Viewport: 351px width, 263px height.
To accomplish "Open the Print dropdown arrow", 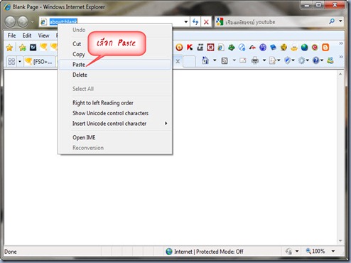I will pos(264,60).
